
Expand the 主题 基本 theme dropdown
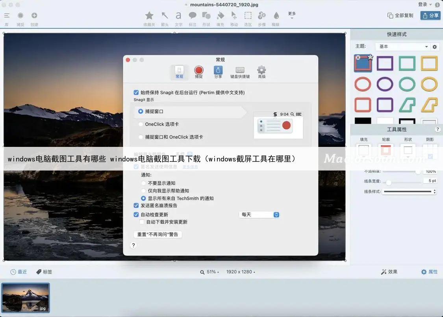tap(402, 47)
